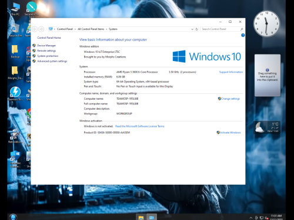The height and width of the screenshot is (220, 294).
Task: Open the volume tray icon
Action: click(266, 218)
